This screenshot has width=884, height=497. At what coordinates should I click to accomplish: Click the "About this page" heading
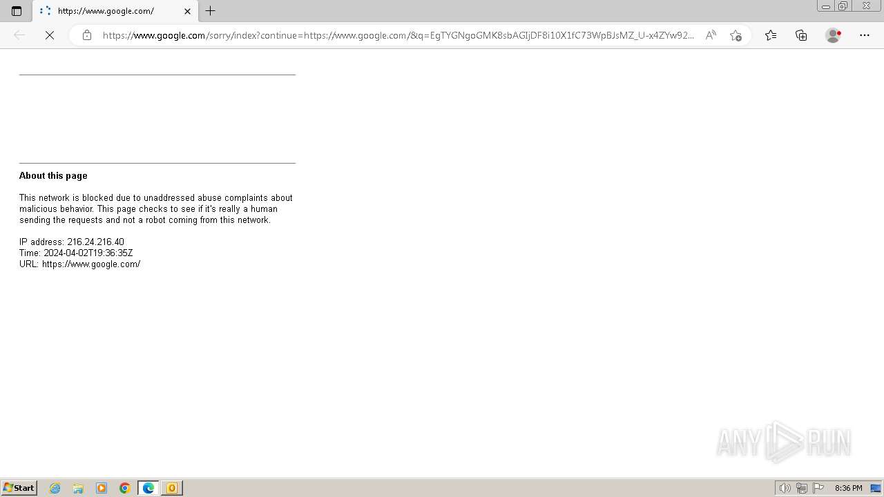53,175
